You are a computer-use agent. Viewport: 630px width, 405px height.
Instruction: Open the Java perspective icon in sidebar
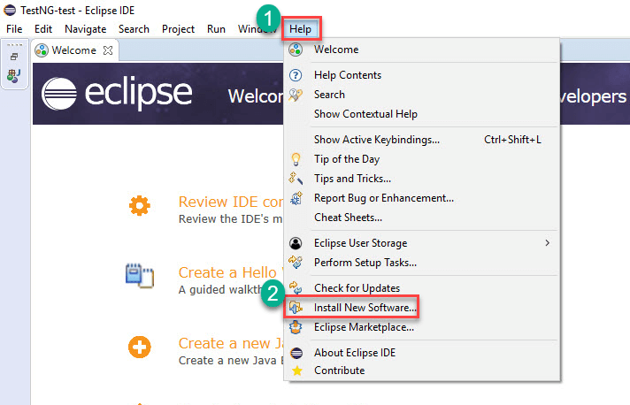point(14,77)
